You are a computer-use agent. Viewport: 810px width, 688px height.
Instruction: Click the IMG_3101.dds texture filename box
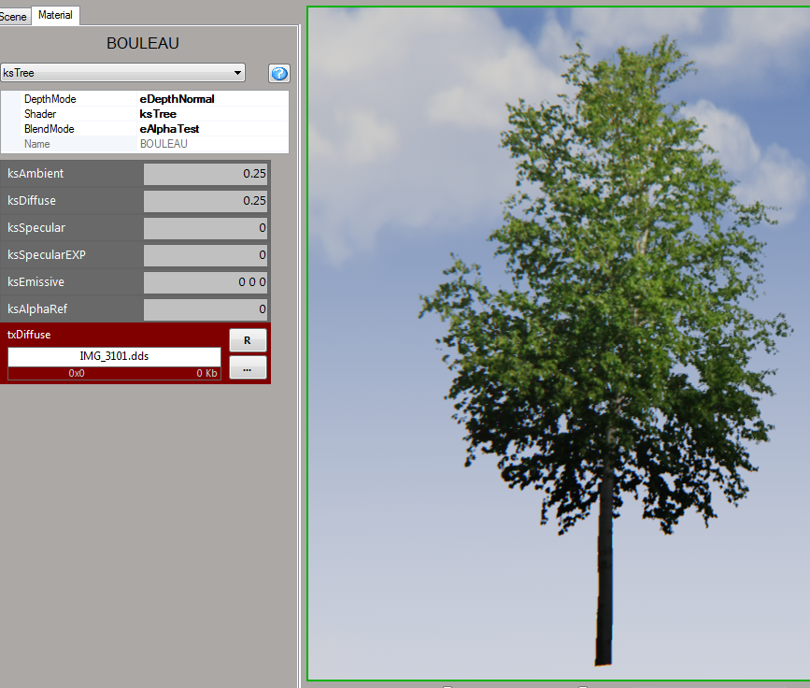pyautogui.click(x=114, y=356)
